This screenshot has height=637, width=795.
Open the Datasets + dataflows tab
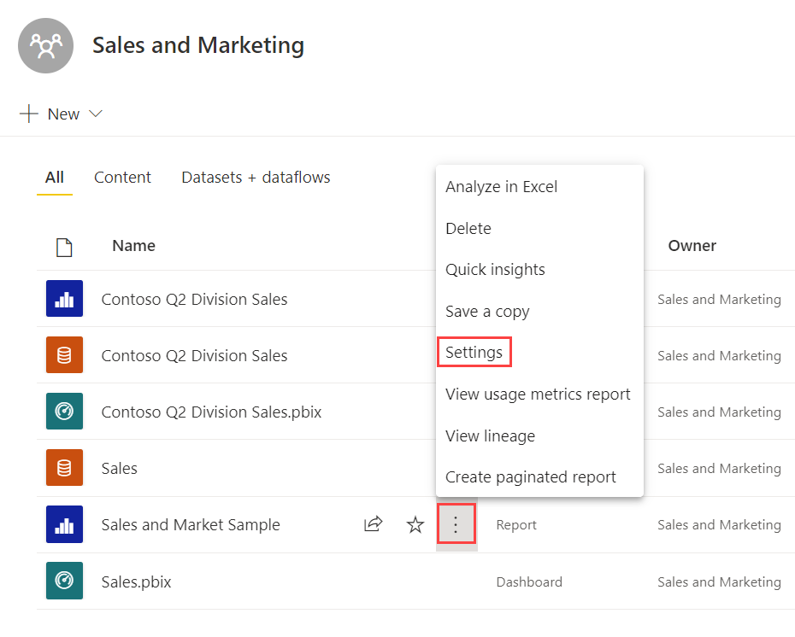point(256,178)
